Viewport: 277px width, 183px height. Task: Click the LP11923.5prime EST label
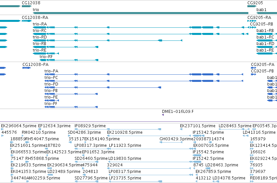(125, 146)
